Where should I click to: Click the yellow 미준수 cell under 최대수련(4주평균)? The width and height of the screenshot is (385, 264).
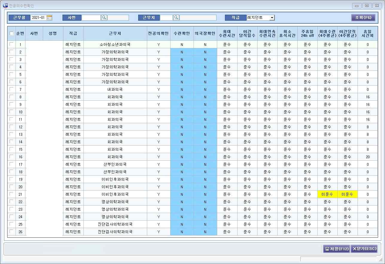click(x=327, y=194)
